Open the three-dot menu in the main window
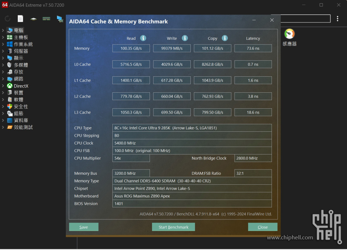Image resolution: width=347 pixels, height=250 pixels. click(337, 18)
